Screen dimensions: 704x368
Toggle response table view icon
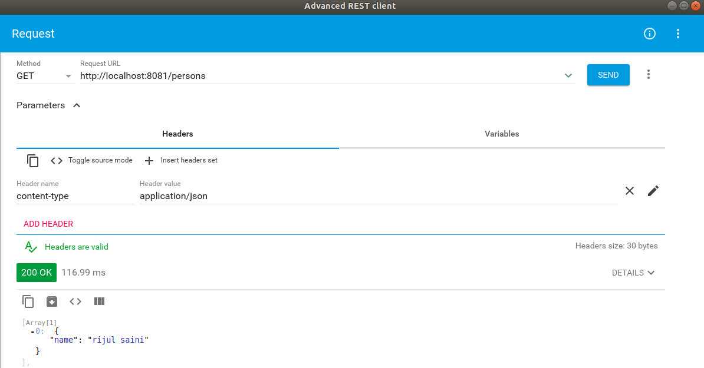coord(99,301)
